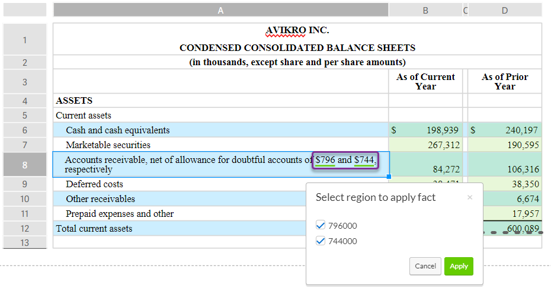Click the 6,674 value cell
Screen dimensions: 551x301
(512, 198)
